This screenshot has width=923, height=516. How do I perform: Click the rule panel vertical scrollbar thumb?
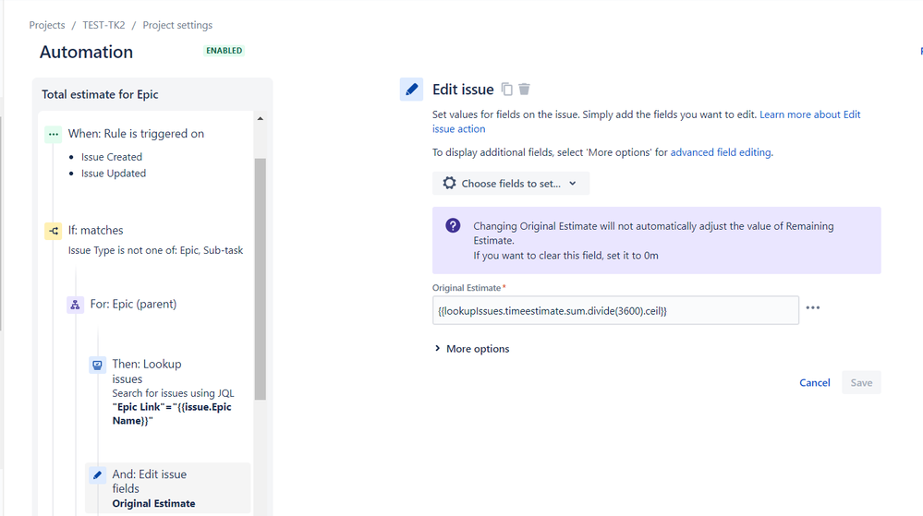[x=261, y=279]
